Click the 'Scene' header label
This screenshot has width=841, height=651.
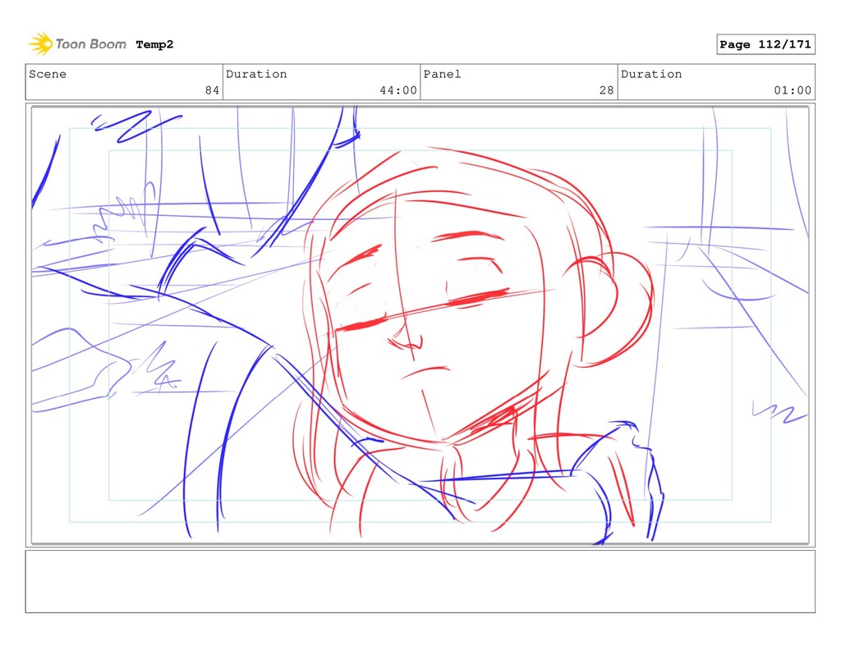(x=48, y=74)
